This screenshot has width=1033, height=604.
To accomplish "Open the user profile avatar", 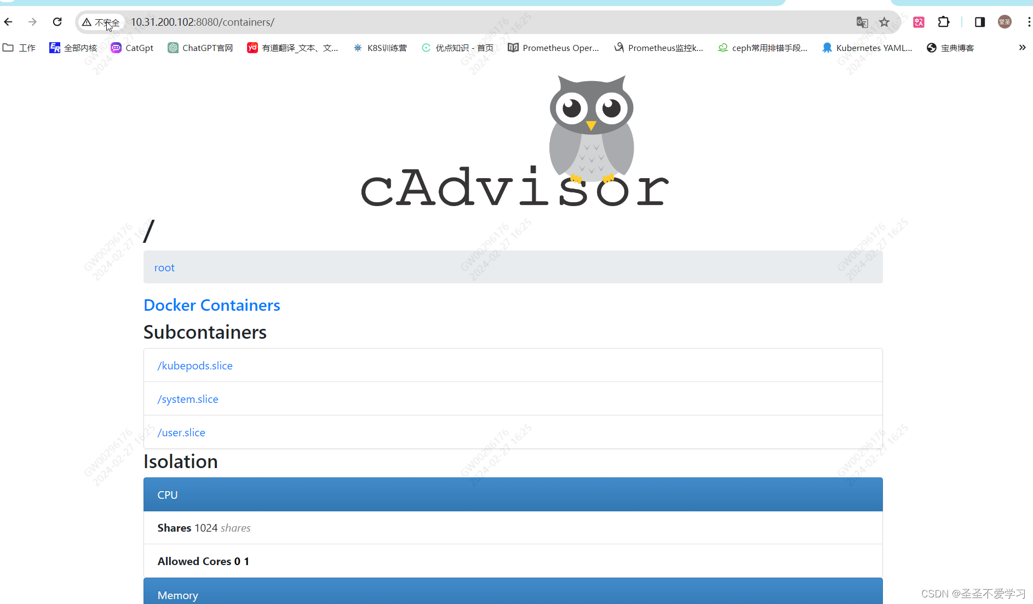I will click(x=1005, y=22).
